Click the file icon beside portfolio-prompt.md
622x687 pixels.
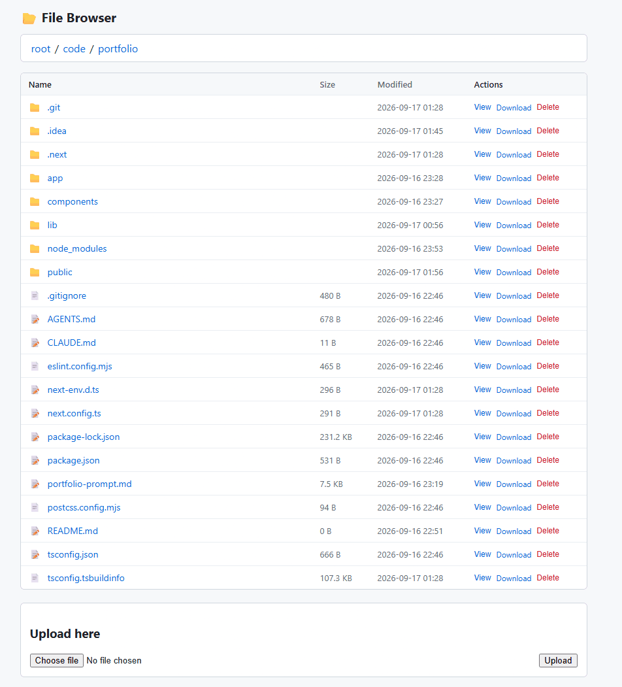click(35, 484)
